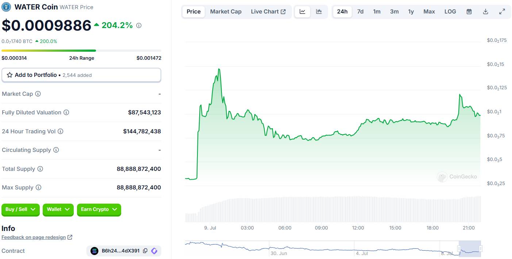Show 24 Hour Trading Vol info tooltip
The height and width of the screenshot is (259, 512).
pos(61,132)
